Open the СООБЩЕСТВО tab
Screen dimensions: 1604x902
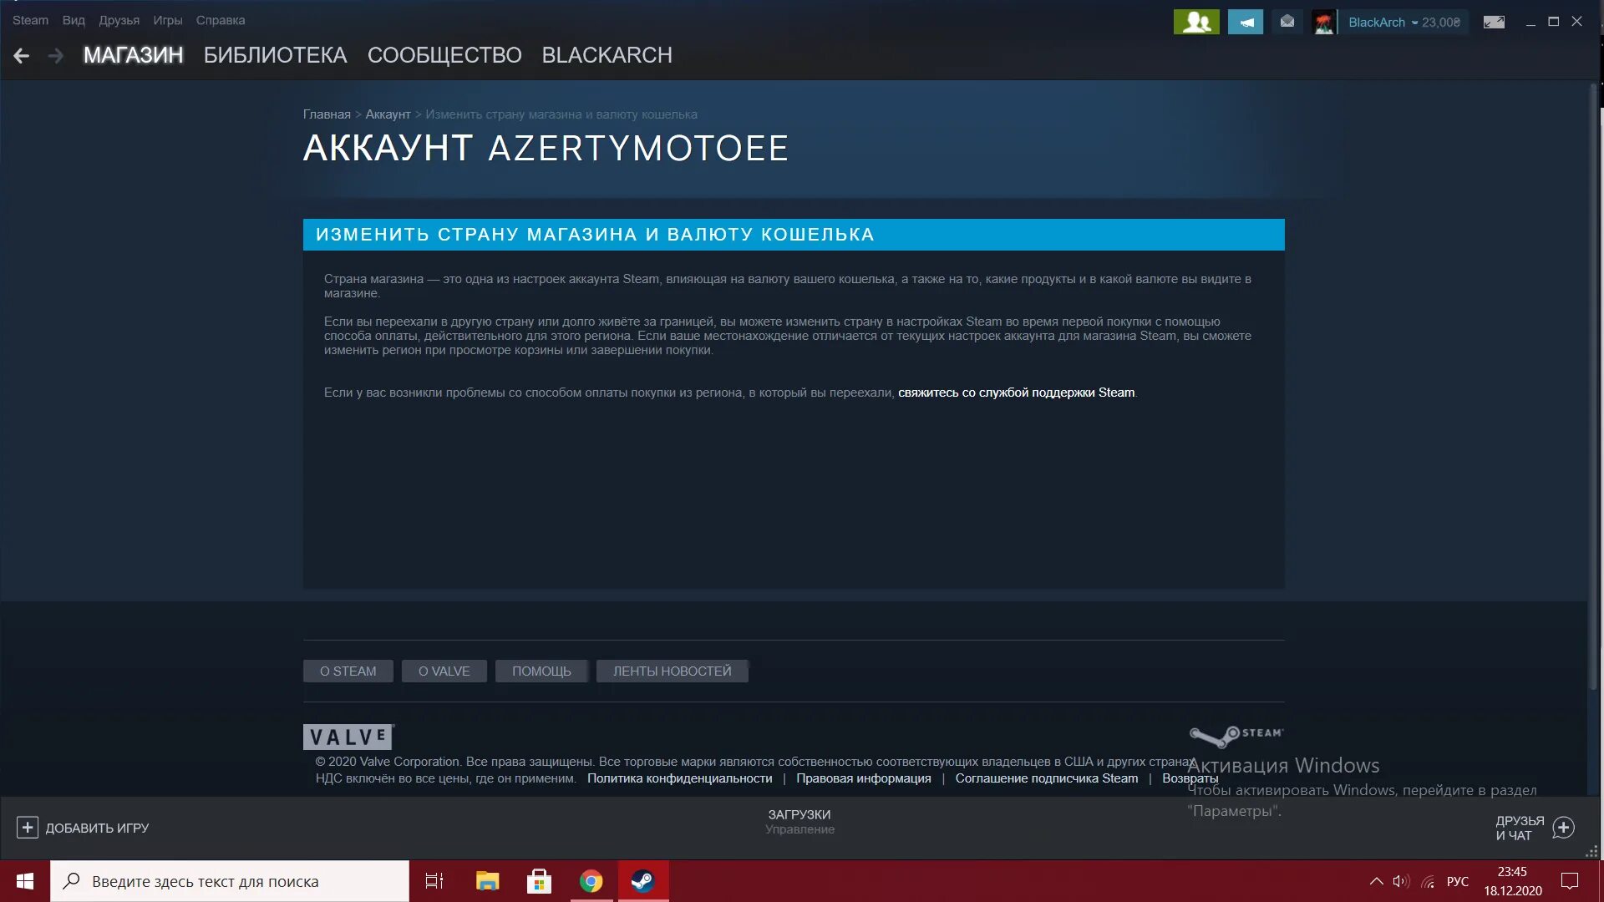click(444, 55)
